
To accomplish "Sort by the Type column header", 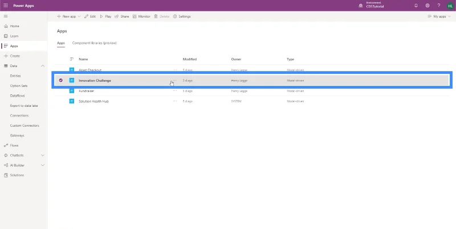I will point(290,59).
